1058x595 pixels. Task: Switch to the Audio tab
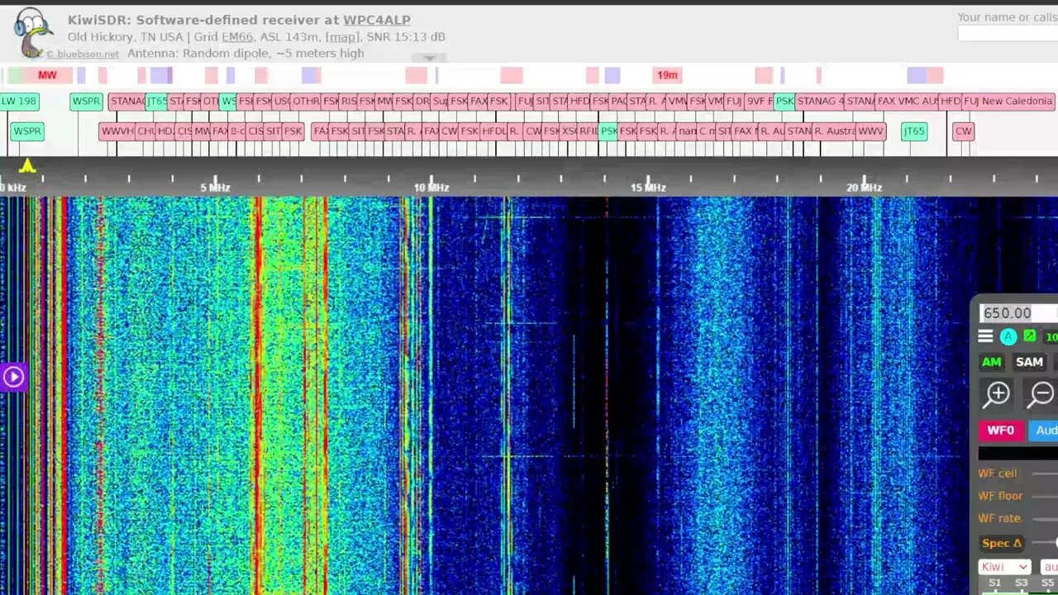(x=1044, y=430)
